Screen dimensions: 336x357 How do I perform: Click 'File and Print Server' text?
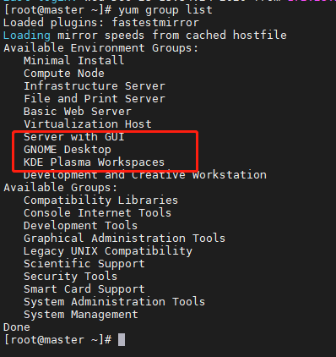pos(95,99)
